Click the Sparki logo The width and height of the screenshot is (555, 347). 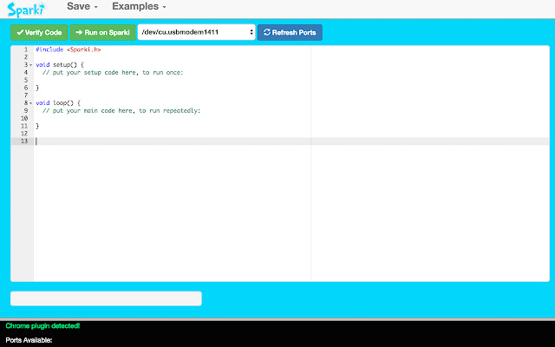[x=27, y=10]
